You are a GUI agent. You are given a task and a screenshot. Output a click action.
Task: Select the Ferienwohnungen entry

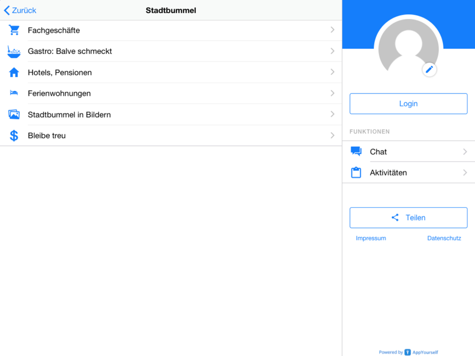point(171,93)
